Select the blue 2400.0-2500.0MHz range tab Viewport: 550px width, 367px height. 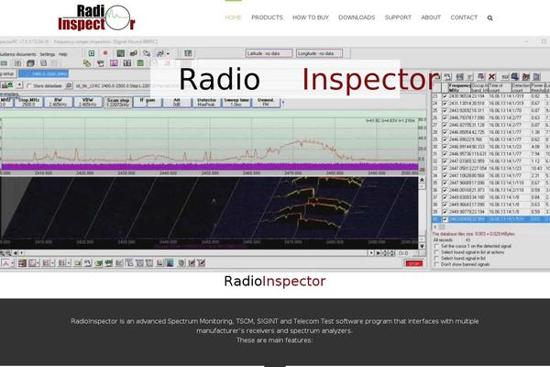point(44,74)
